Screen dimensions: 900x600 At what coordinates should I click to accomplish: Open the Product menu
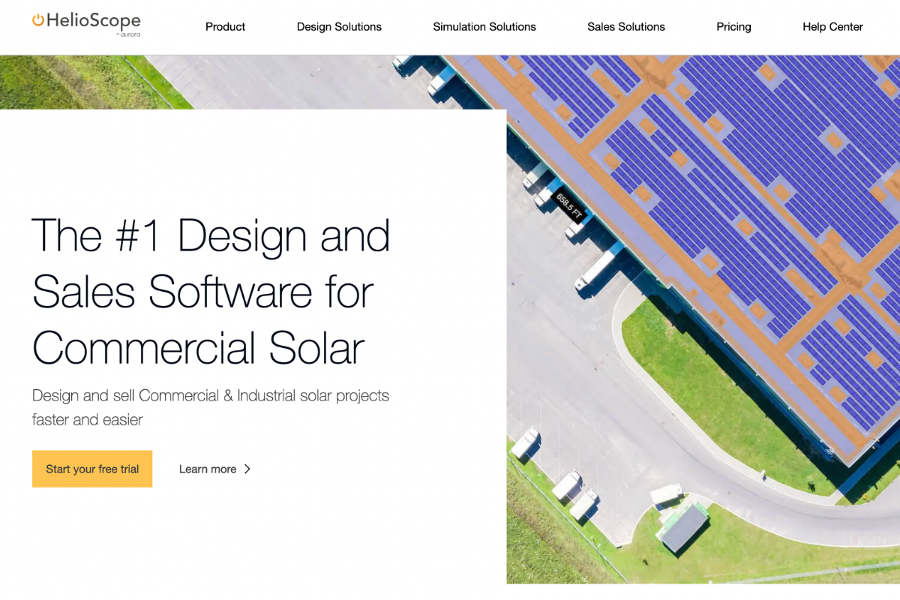point(225,27)
